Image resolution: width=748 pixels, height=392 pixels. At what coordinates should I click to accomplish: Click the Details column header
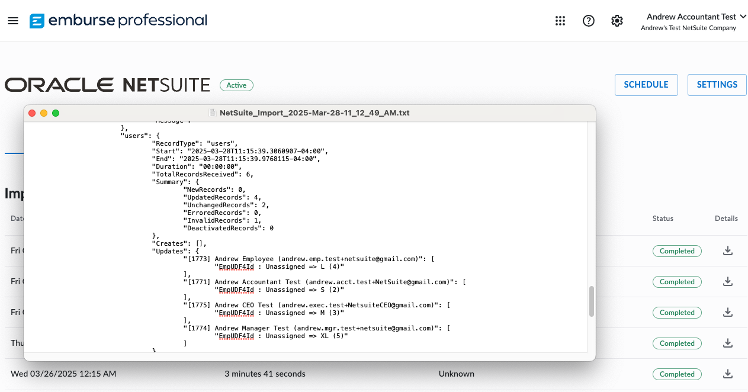click(x=726, y=219)
